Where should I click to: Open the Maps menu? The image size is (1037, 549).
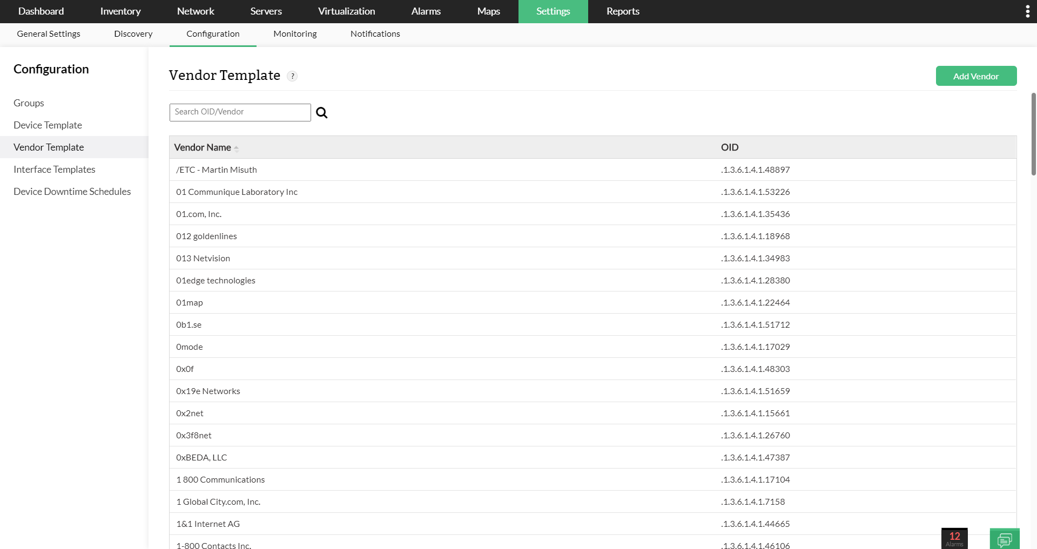click(x=489, y=11)
